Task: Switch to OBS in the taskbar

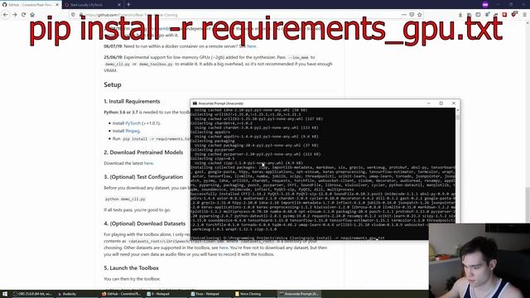Action: (32, 294)
